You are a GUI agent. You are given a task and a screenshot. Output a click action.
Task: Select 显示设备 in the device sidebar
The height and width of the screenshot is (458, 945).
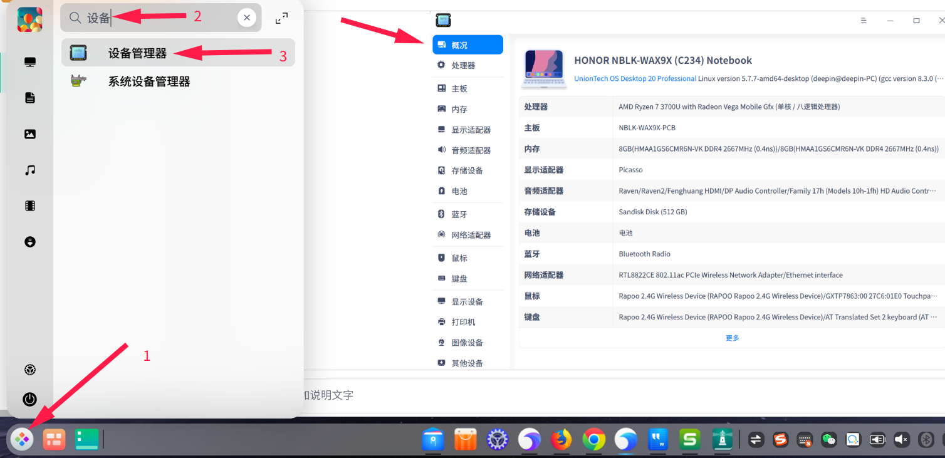coord(467,301)
